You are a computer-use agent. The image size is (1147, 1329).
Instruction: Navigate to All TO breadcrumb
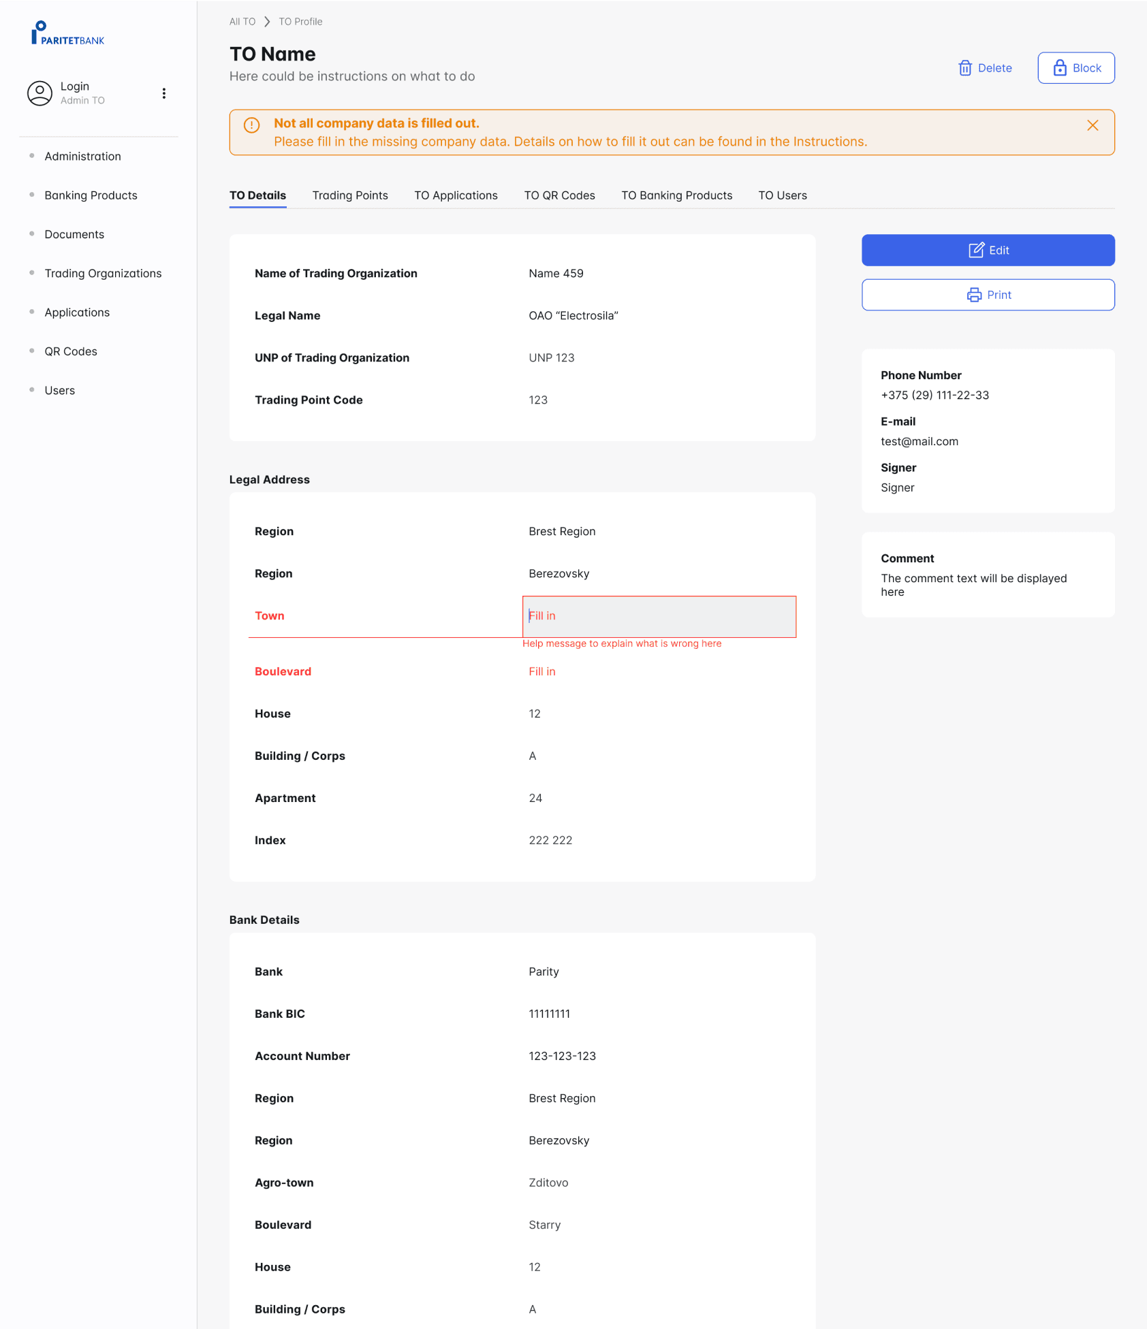[242, 22]
